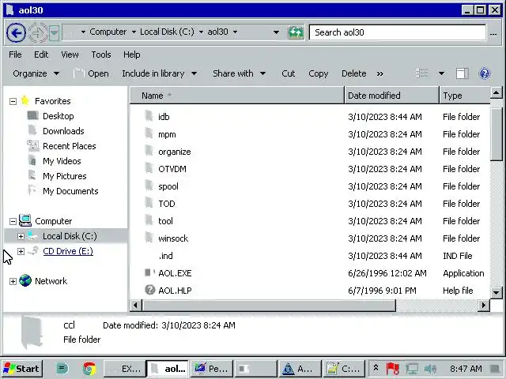Screen dimensions: 506x379
Task: Refresh the aol30 folder view
Action: [296, 32]
